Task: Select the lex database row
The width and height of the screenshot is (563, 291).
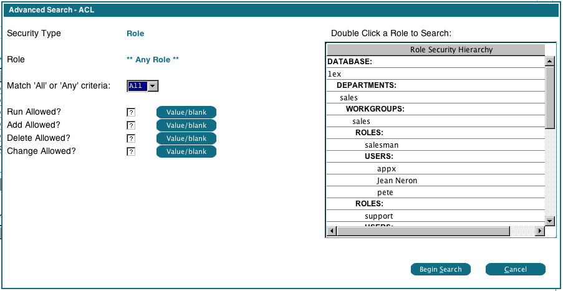Action: [x=436, y=74]
